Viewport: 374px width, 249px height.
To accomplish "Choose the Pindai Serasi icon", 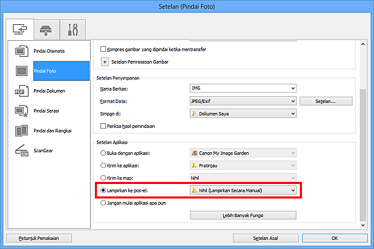I will click(x=21, y=111).
